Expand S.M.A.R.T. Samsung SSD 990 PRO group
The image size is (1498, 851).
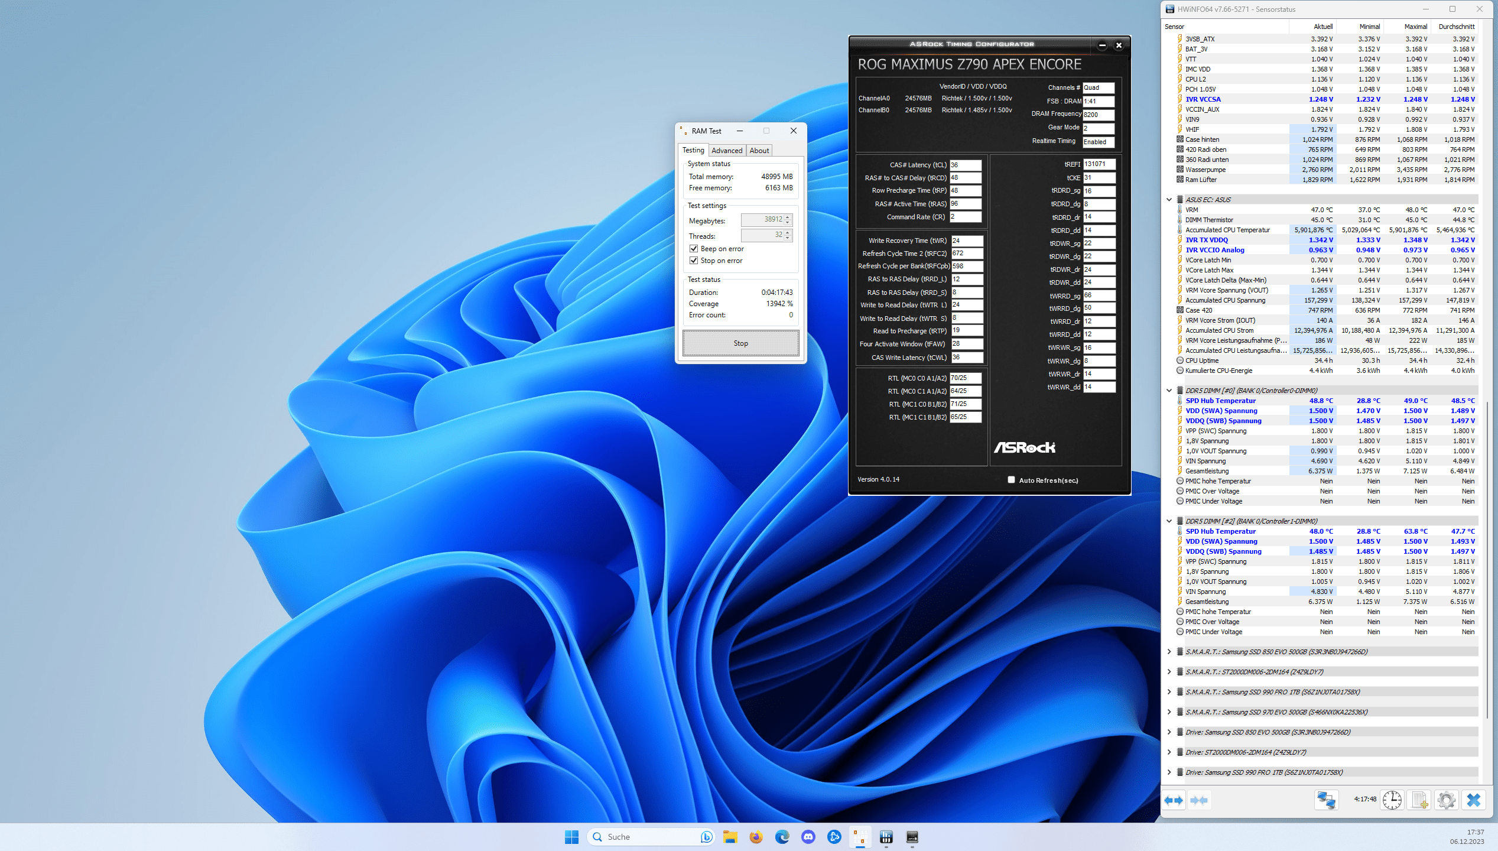[x=1169, y=692]
